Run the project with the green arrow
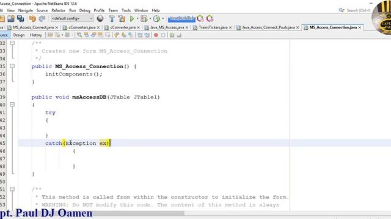391x219 pixels. click(132, 19)
